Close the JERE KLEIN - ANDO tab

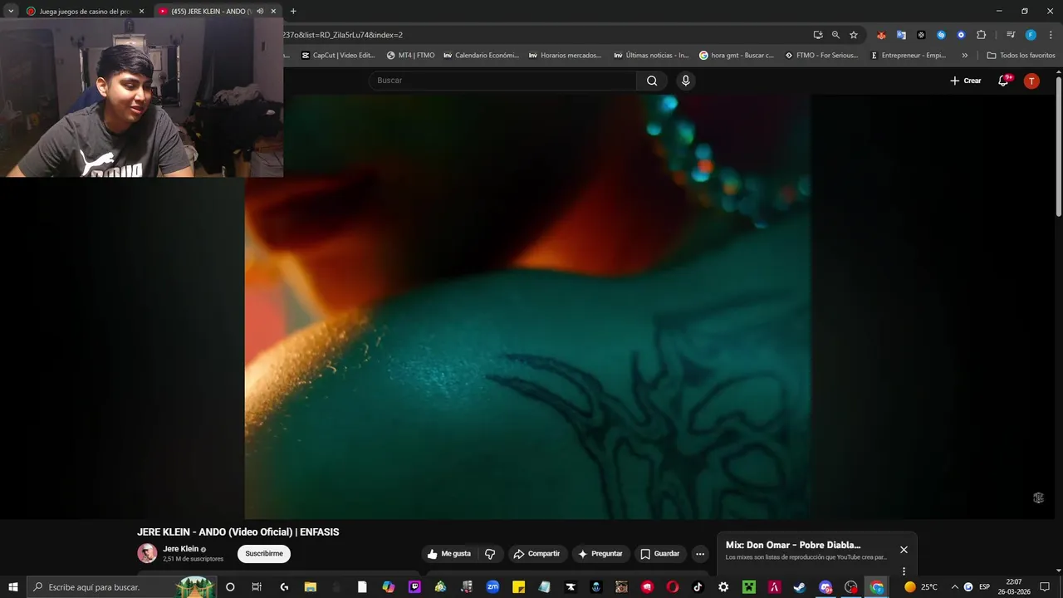tap(273, 12)
